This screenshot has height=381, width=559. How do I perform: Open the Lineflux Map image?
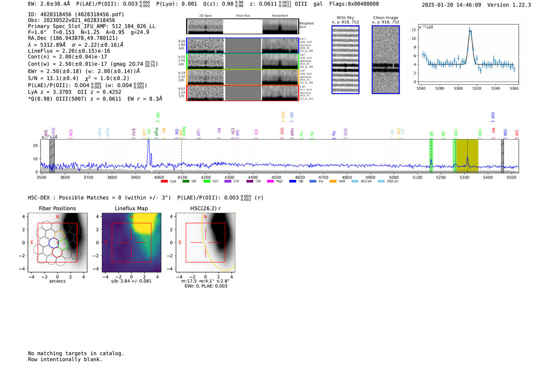pos(131,243)
